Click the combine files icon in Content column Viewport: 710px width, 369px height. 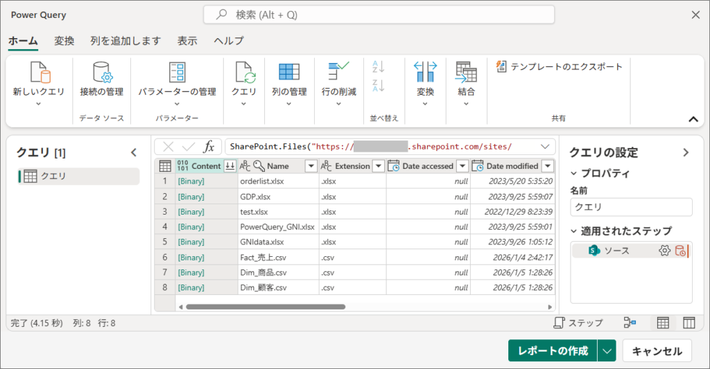click(x=230, y=166)
